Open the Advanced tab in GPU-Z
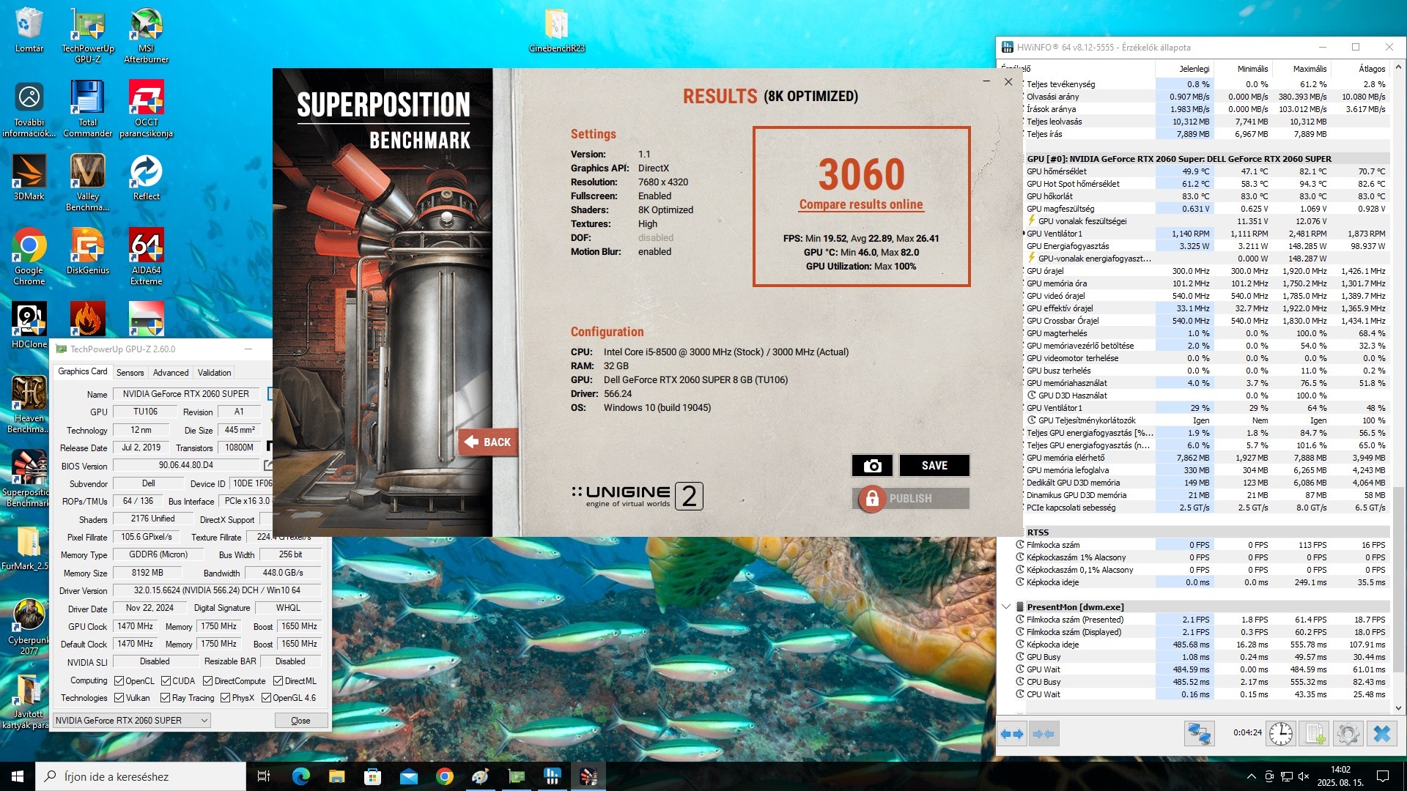The image size is (1407, 791). point(171,373)
